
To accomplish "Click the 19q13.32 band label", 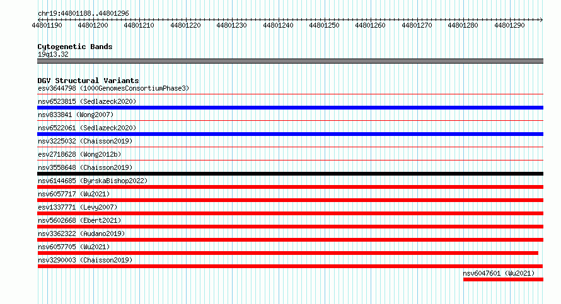I will [53, 54].
